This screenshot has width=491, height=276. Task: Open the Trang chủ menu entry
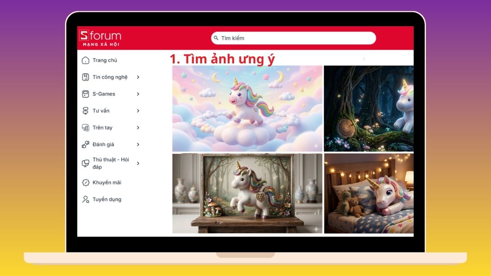point(104,60)
